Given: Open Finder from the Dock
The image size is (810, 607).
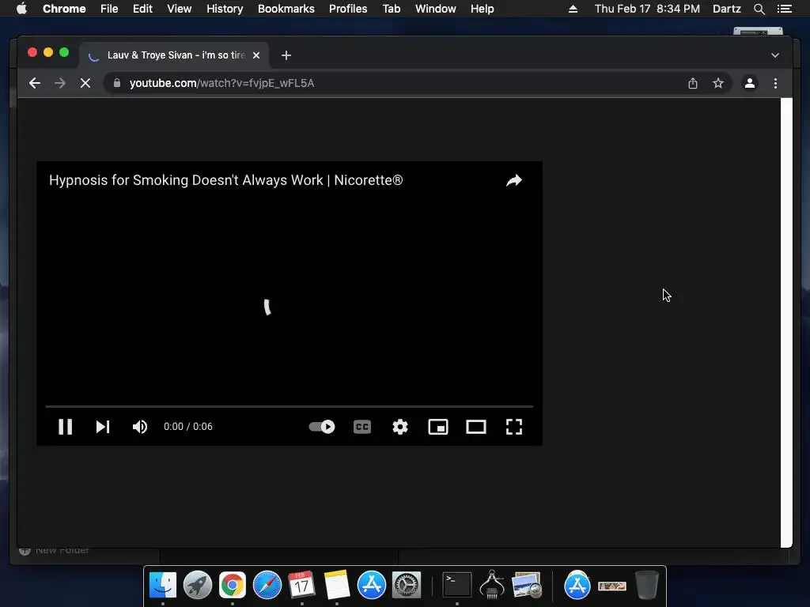Looking at the screenshot, I should [x=163, y=585].
